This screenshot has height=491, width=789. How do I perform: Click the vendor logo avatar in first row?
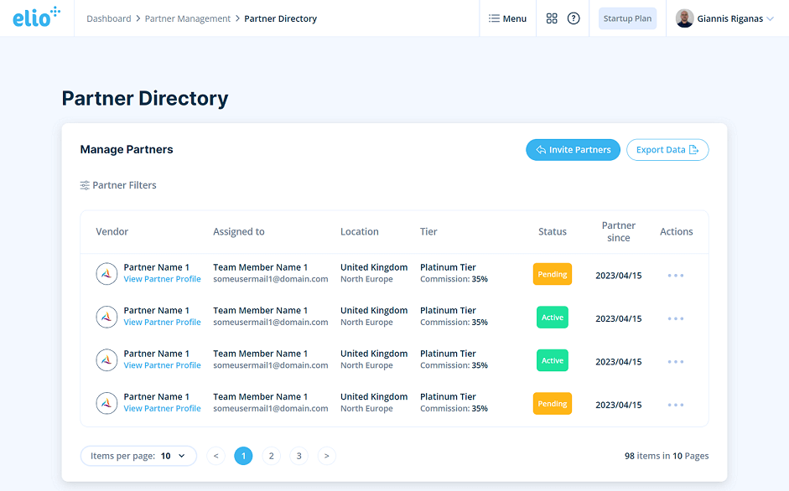click(x=106, y=273)
